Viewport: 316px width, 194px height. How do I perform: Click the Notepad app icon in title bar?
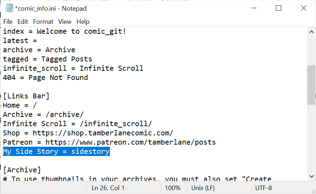tap(9, 8)
